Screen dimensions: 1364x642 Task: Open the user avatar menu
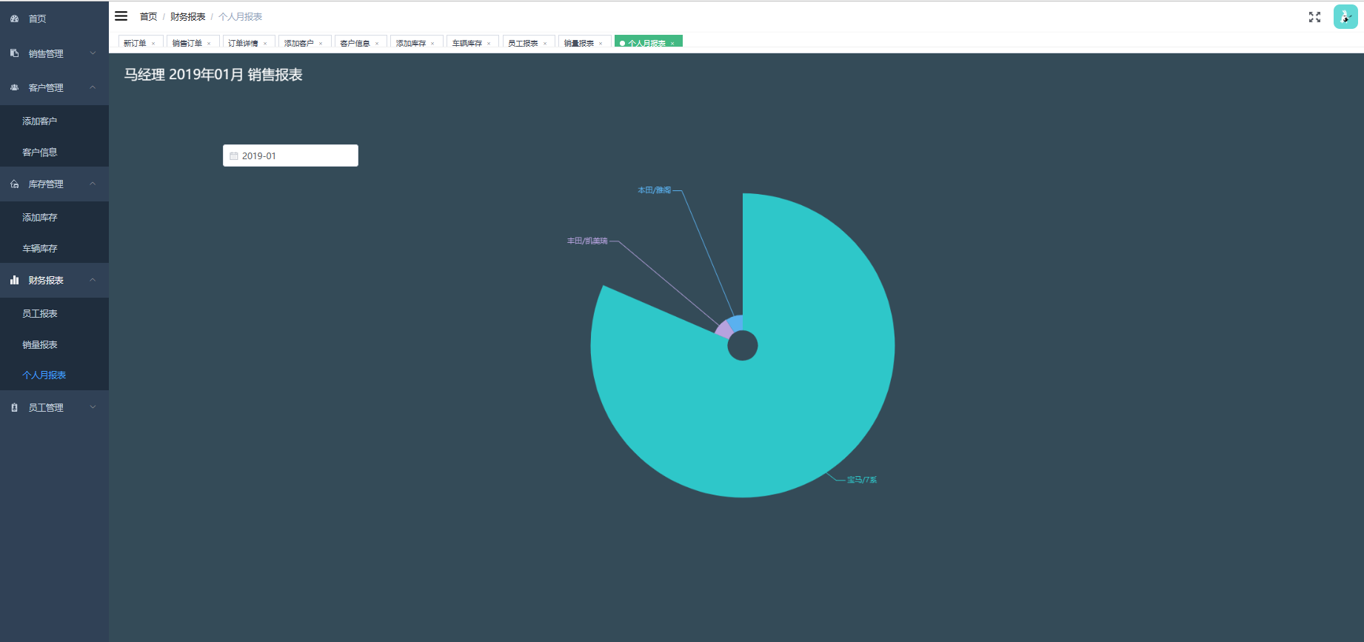(x=1345, y=16)
